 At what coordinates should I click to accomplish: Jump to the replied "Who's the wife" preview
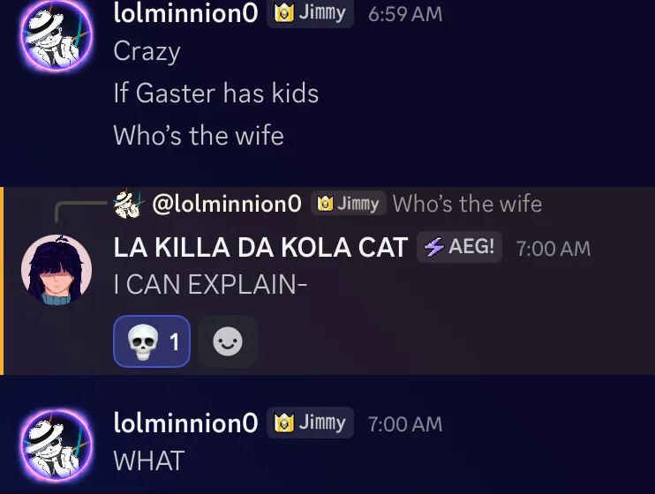click(x=467, y=205)
